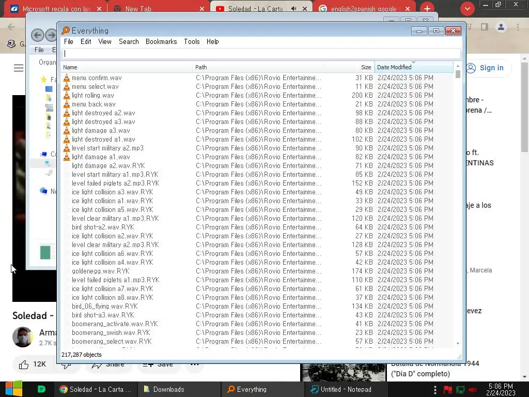Switch to Microsoft recula con las browser tab

[x=56, y=9]
